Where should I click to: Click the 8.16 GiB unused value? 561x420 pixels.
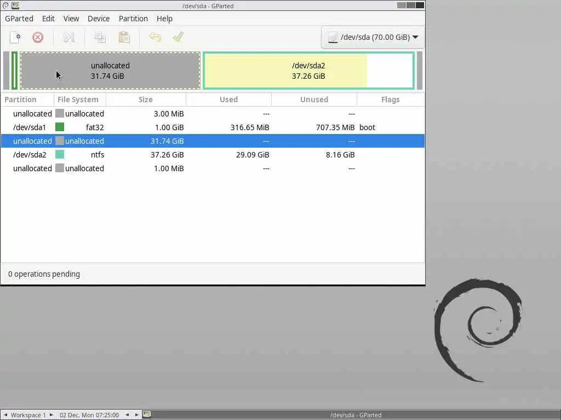coord(340,155)
